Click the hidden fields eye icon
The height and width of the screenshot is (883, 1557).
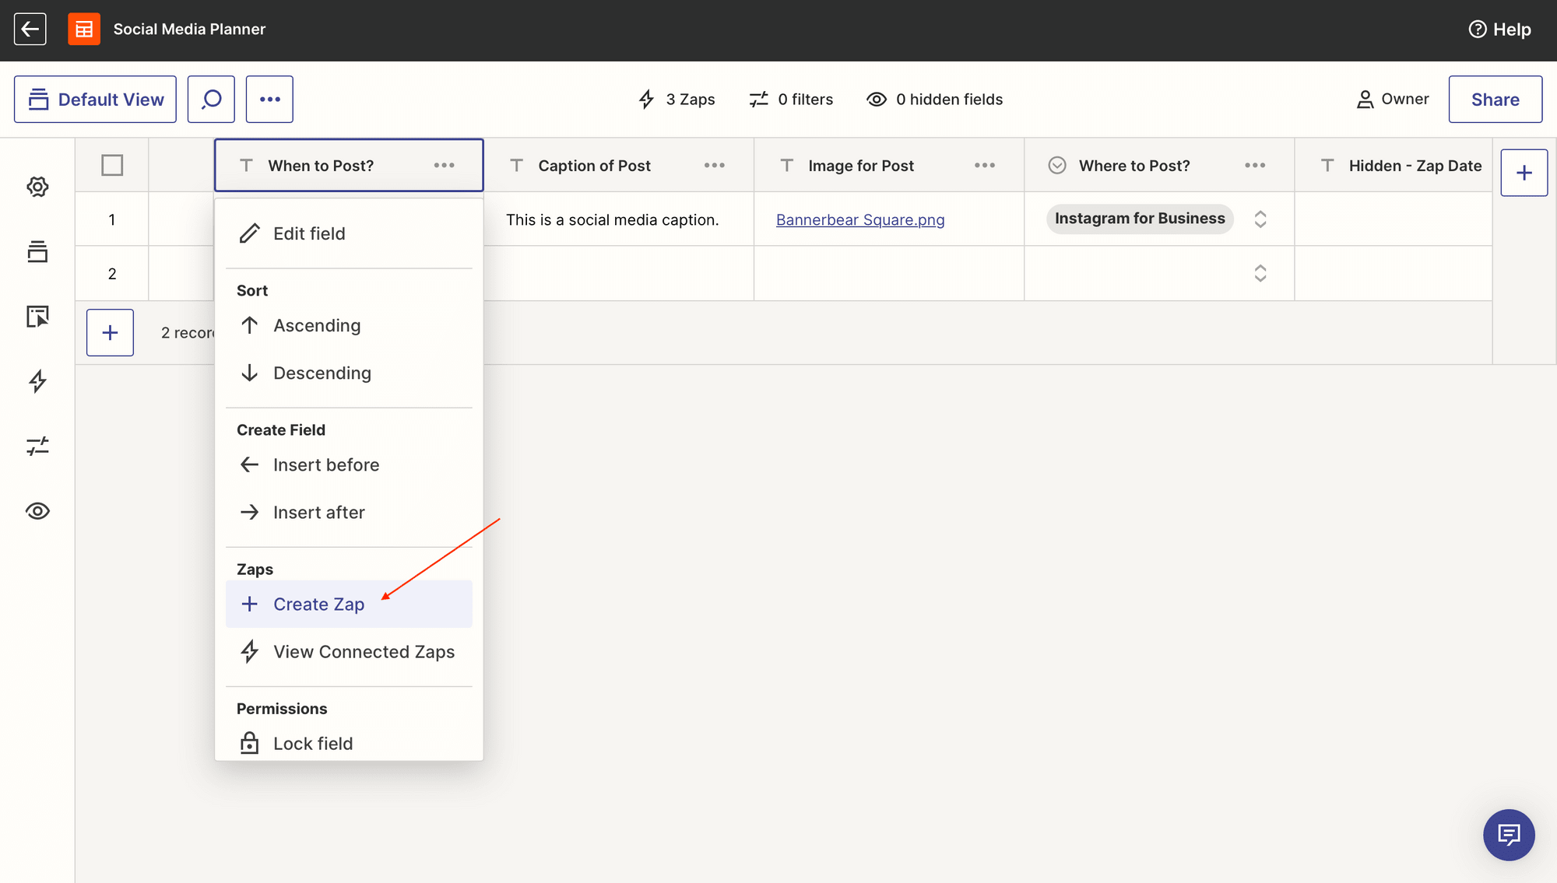click(x=876, y=98)
